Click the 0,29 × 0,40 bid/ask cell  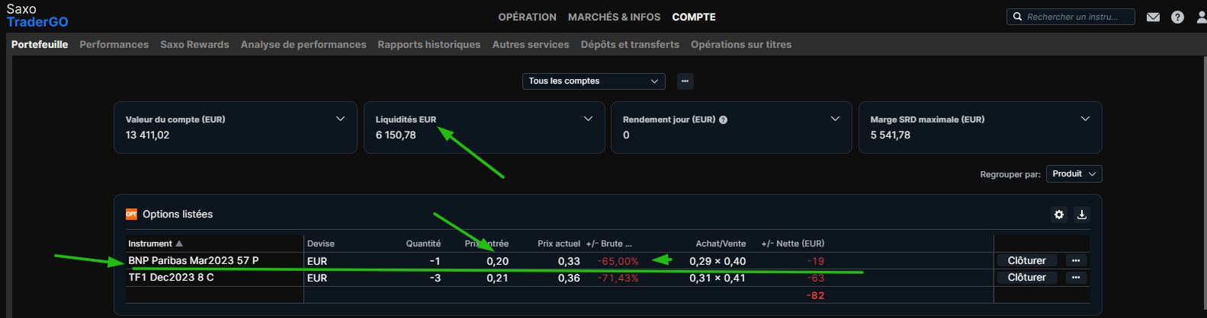(x=717, y=261)
